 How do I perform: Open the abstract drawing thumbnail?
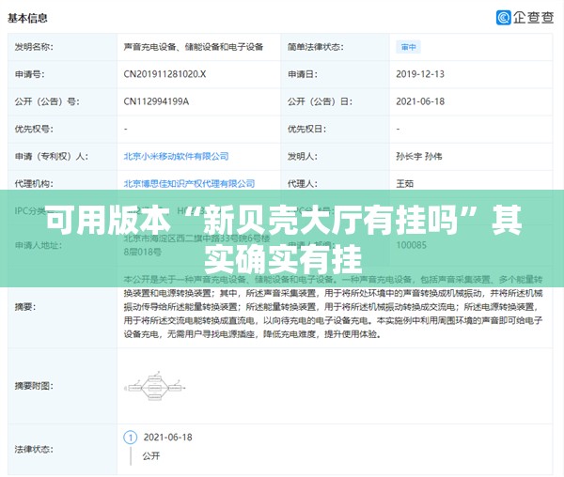(155, 387)
